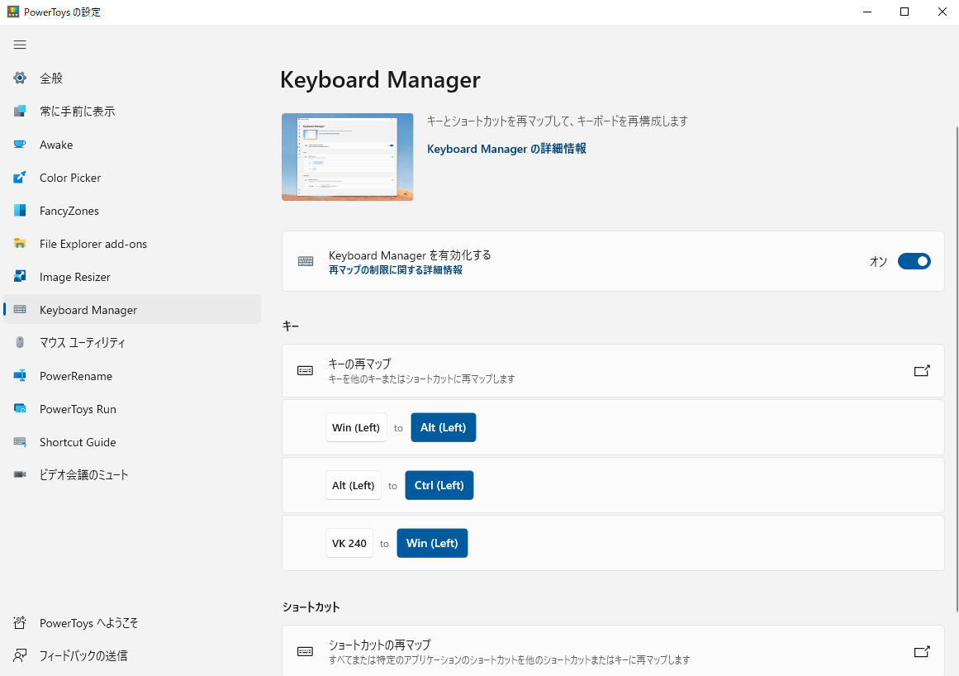Open フィードバックの送信 page
The image size is (959, 676).
pos(132,656)
